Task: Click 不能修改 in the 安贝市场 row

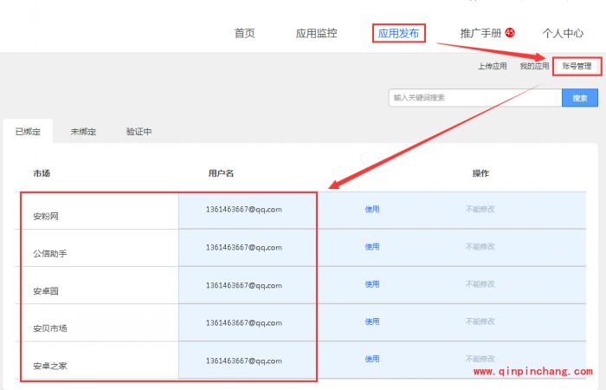Action: coord(480,322)
